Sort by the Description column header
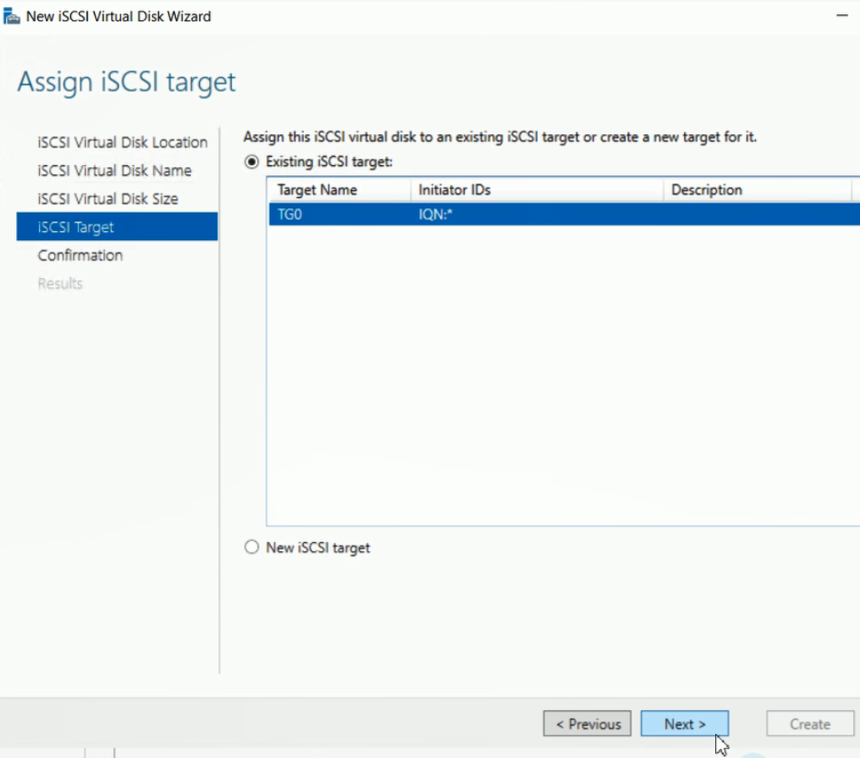The width and height of the screenshot is (860, 758). pyautogui.click(x=758, y=190)
